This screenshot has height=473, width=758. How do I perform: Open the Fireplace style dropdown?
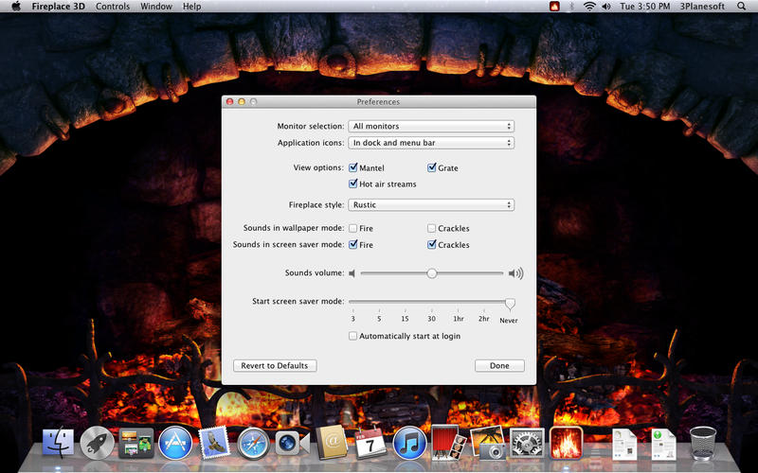click(x=431, y=204)
